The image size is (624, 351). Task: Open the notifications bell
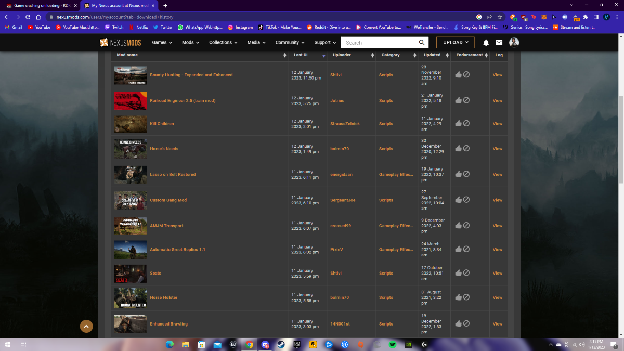(486, 43)
